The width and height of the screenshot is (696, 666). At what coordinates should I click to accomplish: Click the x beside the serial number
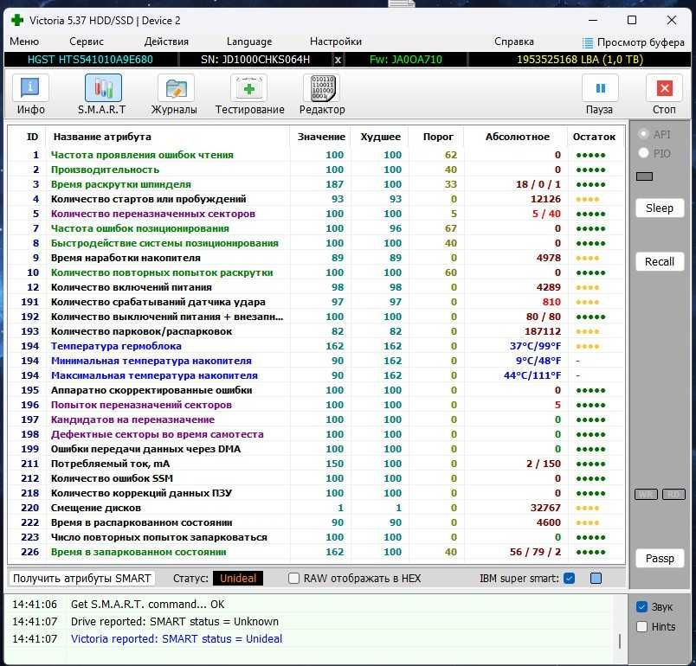(x=338, y=60)
